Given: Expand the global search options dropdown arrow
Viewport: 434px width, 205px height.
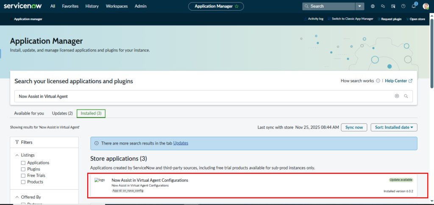Looking at the screenshot, I should pyautogui.click(x=360, y=6).
